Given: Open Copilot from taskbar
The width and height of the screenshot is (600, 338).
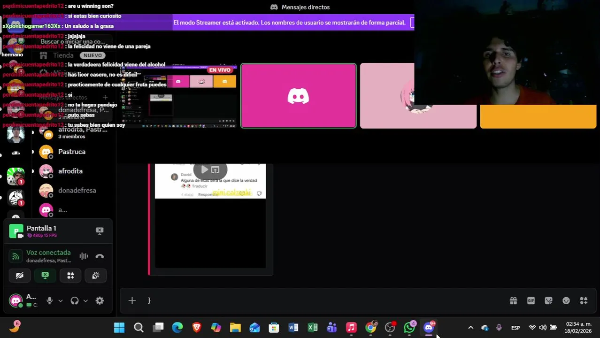Looking at the screenshot, I should pos(216,328).
